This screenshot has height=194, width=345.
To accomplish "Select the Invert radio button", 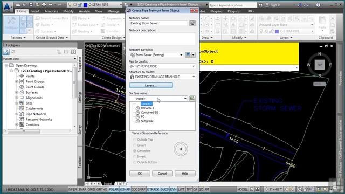I will point(134,157).
